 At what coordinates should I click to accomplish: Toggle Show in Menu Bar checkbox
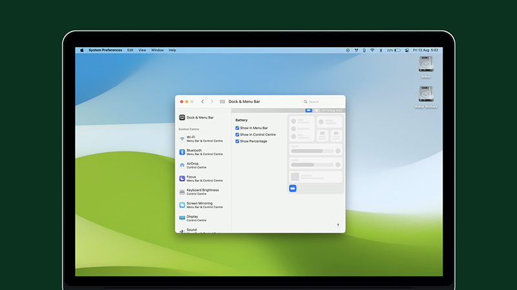point(237,128)
